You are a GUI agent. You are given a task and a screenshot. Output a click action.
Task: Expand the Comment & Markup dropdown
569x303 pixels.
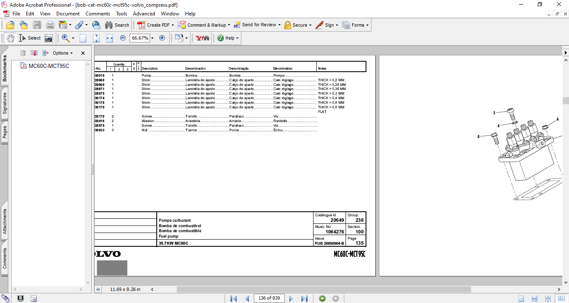[x=228, y=25]
